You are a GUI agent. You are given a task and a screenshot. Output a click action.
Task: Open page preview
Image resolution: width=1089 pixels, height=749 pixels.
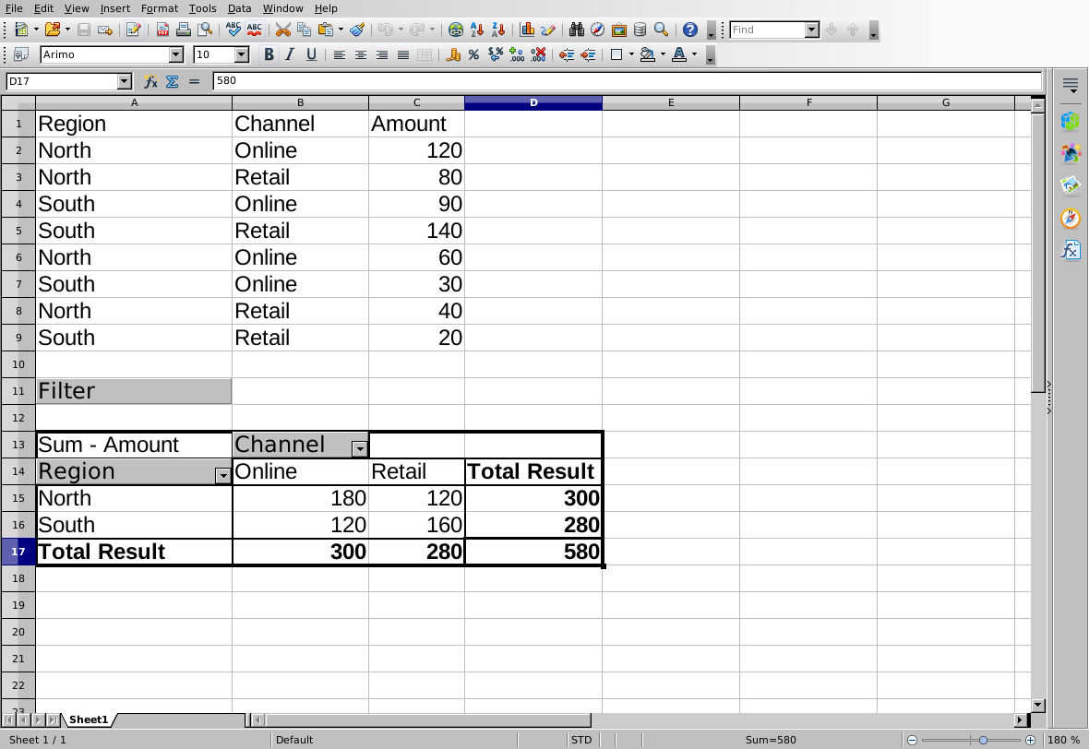pyautogui.click(x=205, y=30)
